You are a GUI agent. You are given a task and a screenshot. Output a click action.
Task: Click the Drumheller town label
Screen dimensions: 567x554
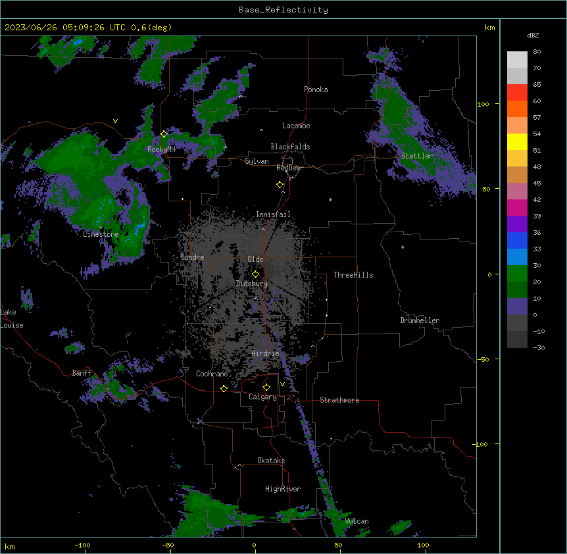point(420,320)
